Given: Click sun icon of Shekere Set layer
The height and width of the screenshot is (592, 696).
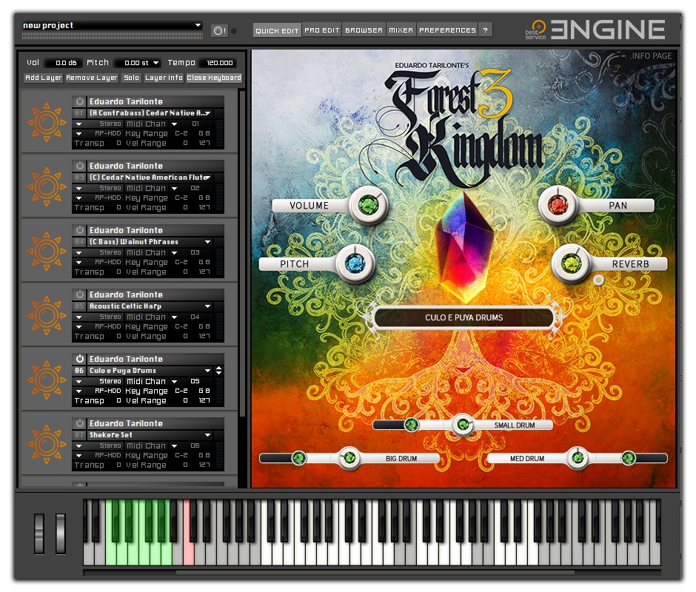Looking at the screenshot, I should point(46,444).
